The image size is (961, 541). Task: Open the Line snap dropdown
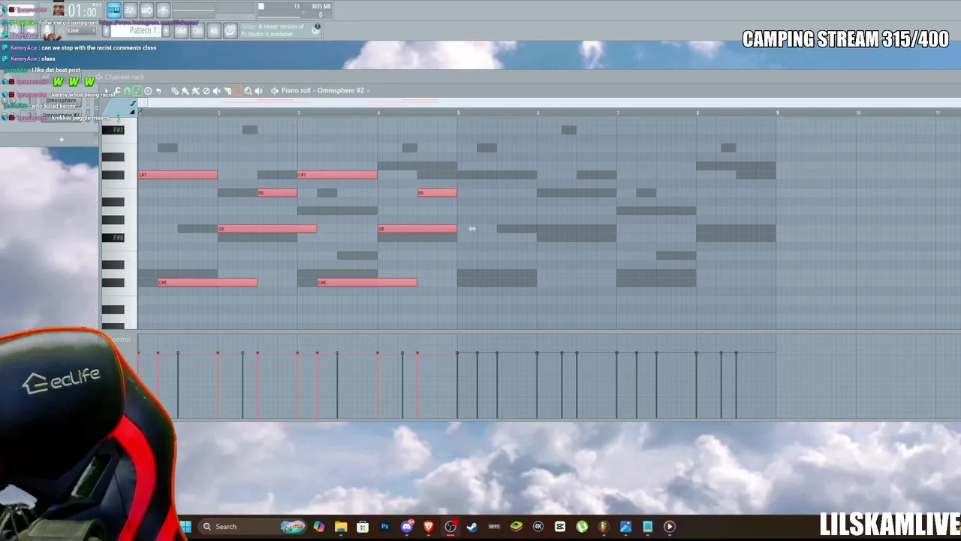[81, 31]
